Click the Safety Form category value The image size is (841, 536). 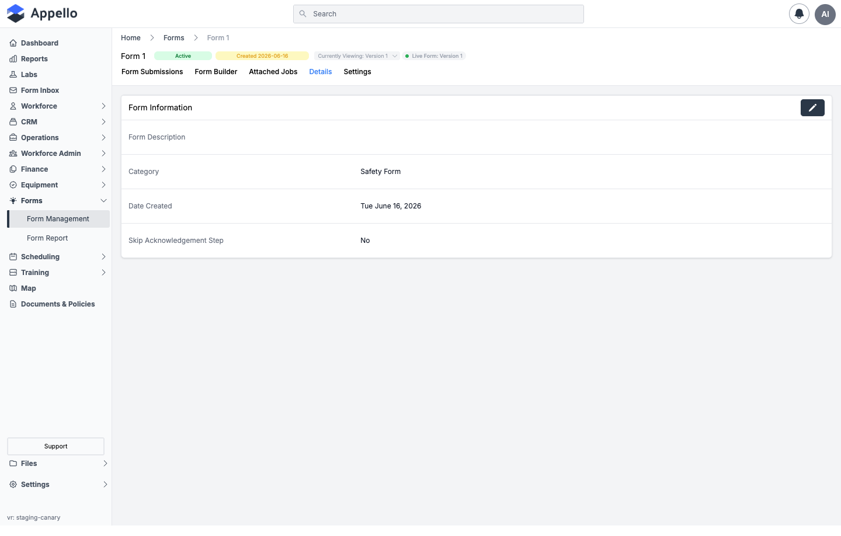(x=381, y=172)
